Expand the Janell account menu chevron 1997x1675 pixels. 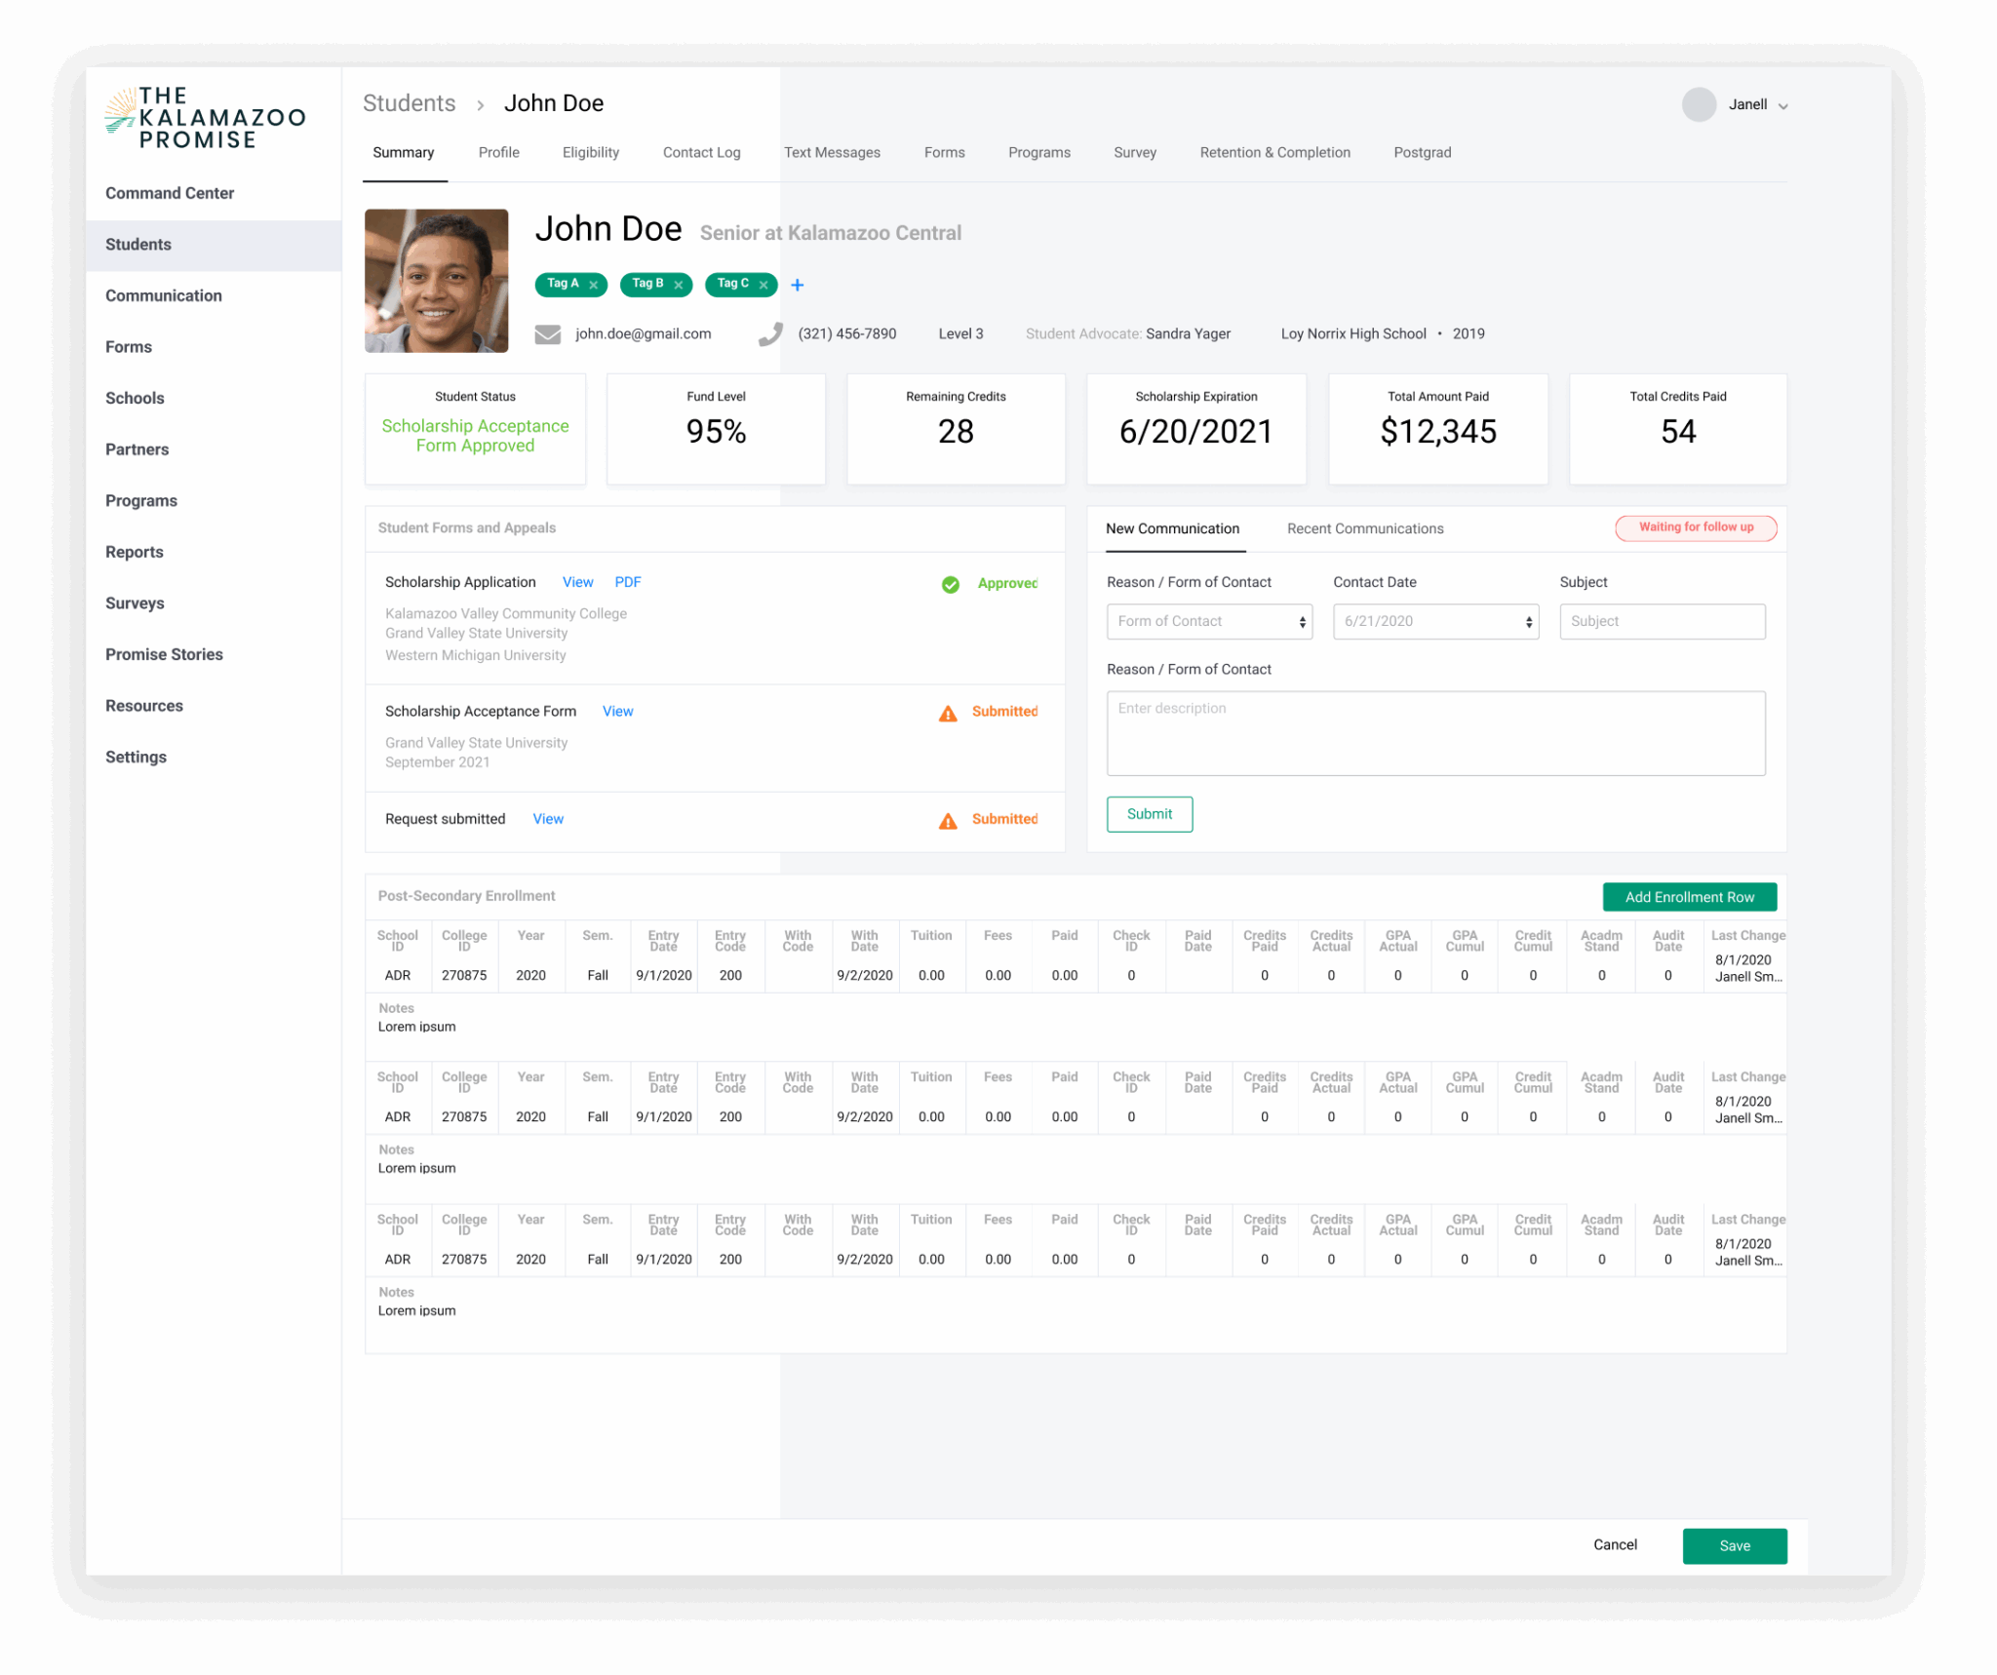coord(1784,105)
